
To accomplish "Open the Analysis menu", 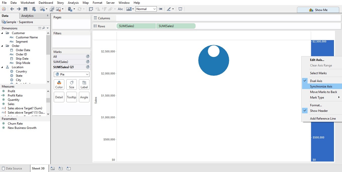I will click(x=73, y=3).
